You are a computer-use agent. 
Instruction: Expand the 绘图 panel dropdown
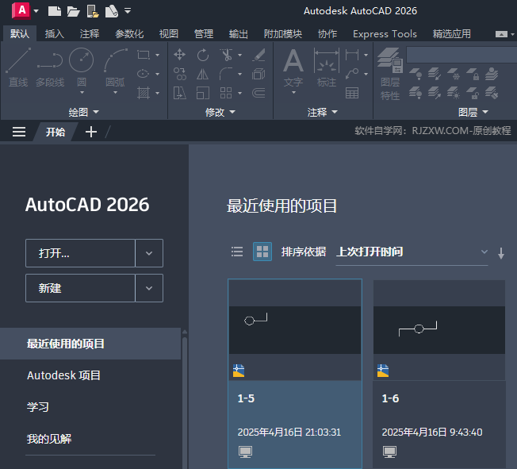pos(84,112)
